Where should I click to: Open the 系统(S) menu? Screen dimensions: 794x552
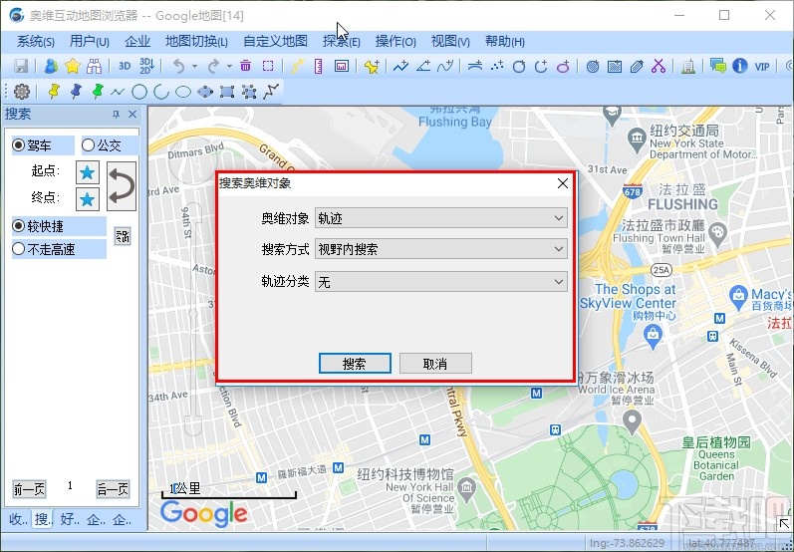point(36,42)
